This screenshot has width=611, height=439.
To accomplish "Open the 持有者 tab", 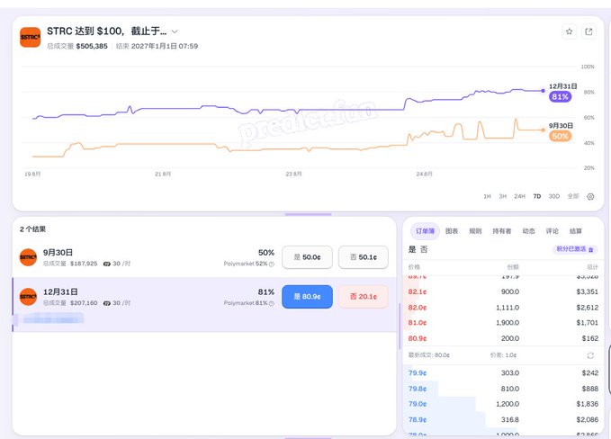I will click(x=501, y=231).
